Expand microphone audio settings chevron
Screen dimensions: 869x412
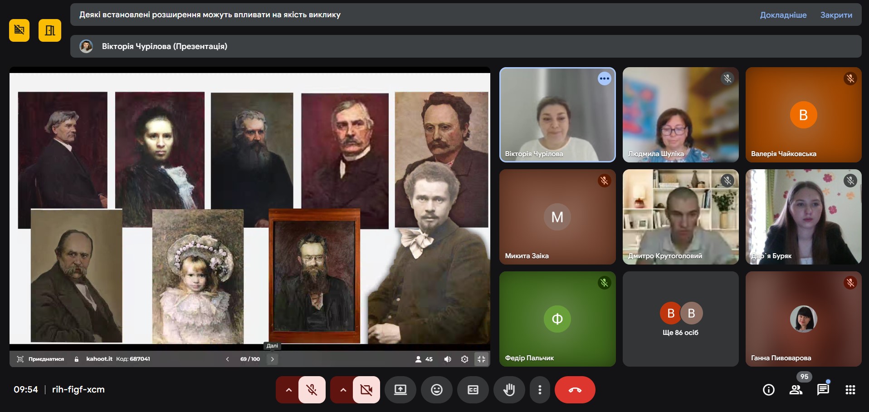pos(288,390)
